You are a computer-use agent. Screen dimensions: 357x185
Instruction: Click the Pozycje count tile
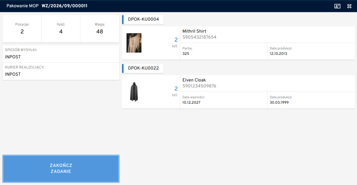click(x=22, y=29)
